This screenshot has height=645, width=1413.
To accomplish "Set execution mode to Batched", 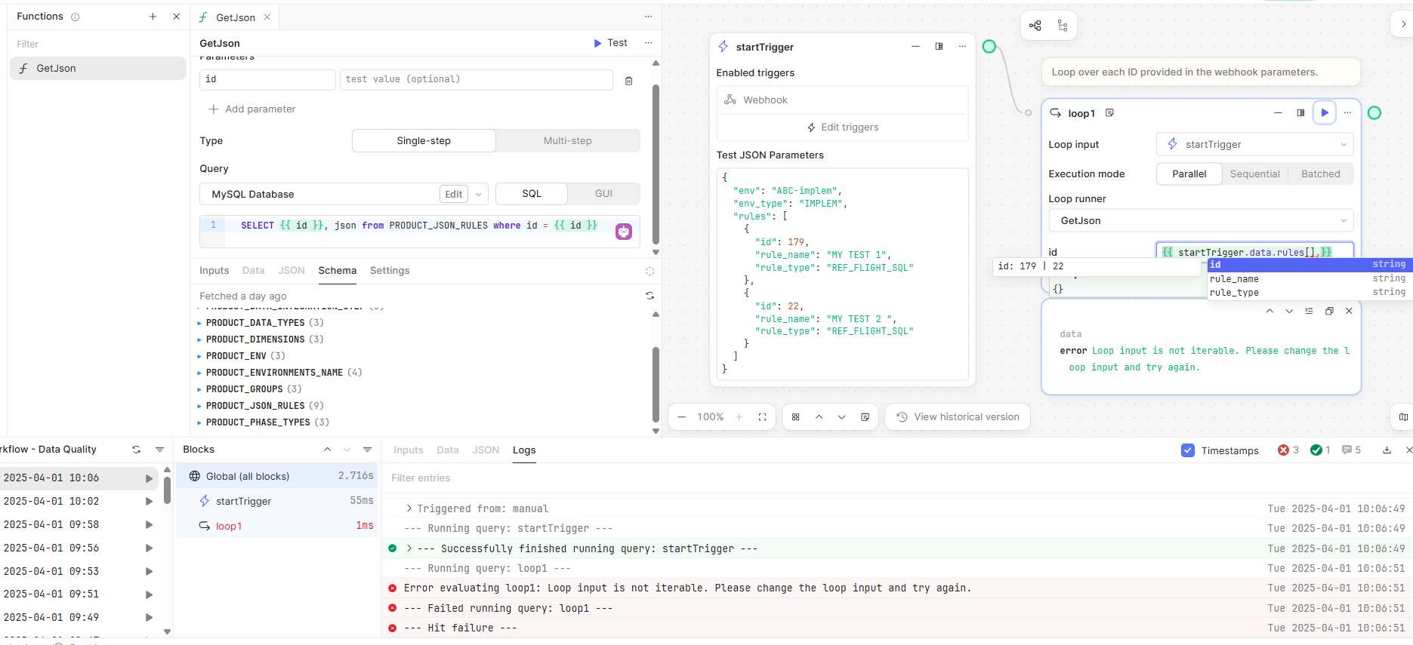I will [x=1320, y=174].
